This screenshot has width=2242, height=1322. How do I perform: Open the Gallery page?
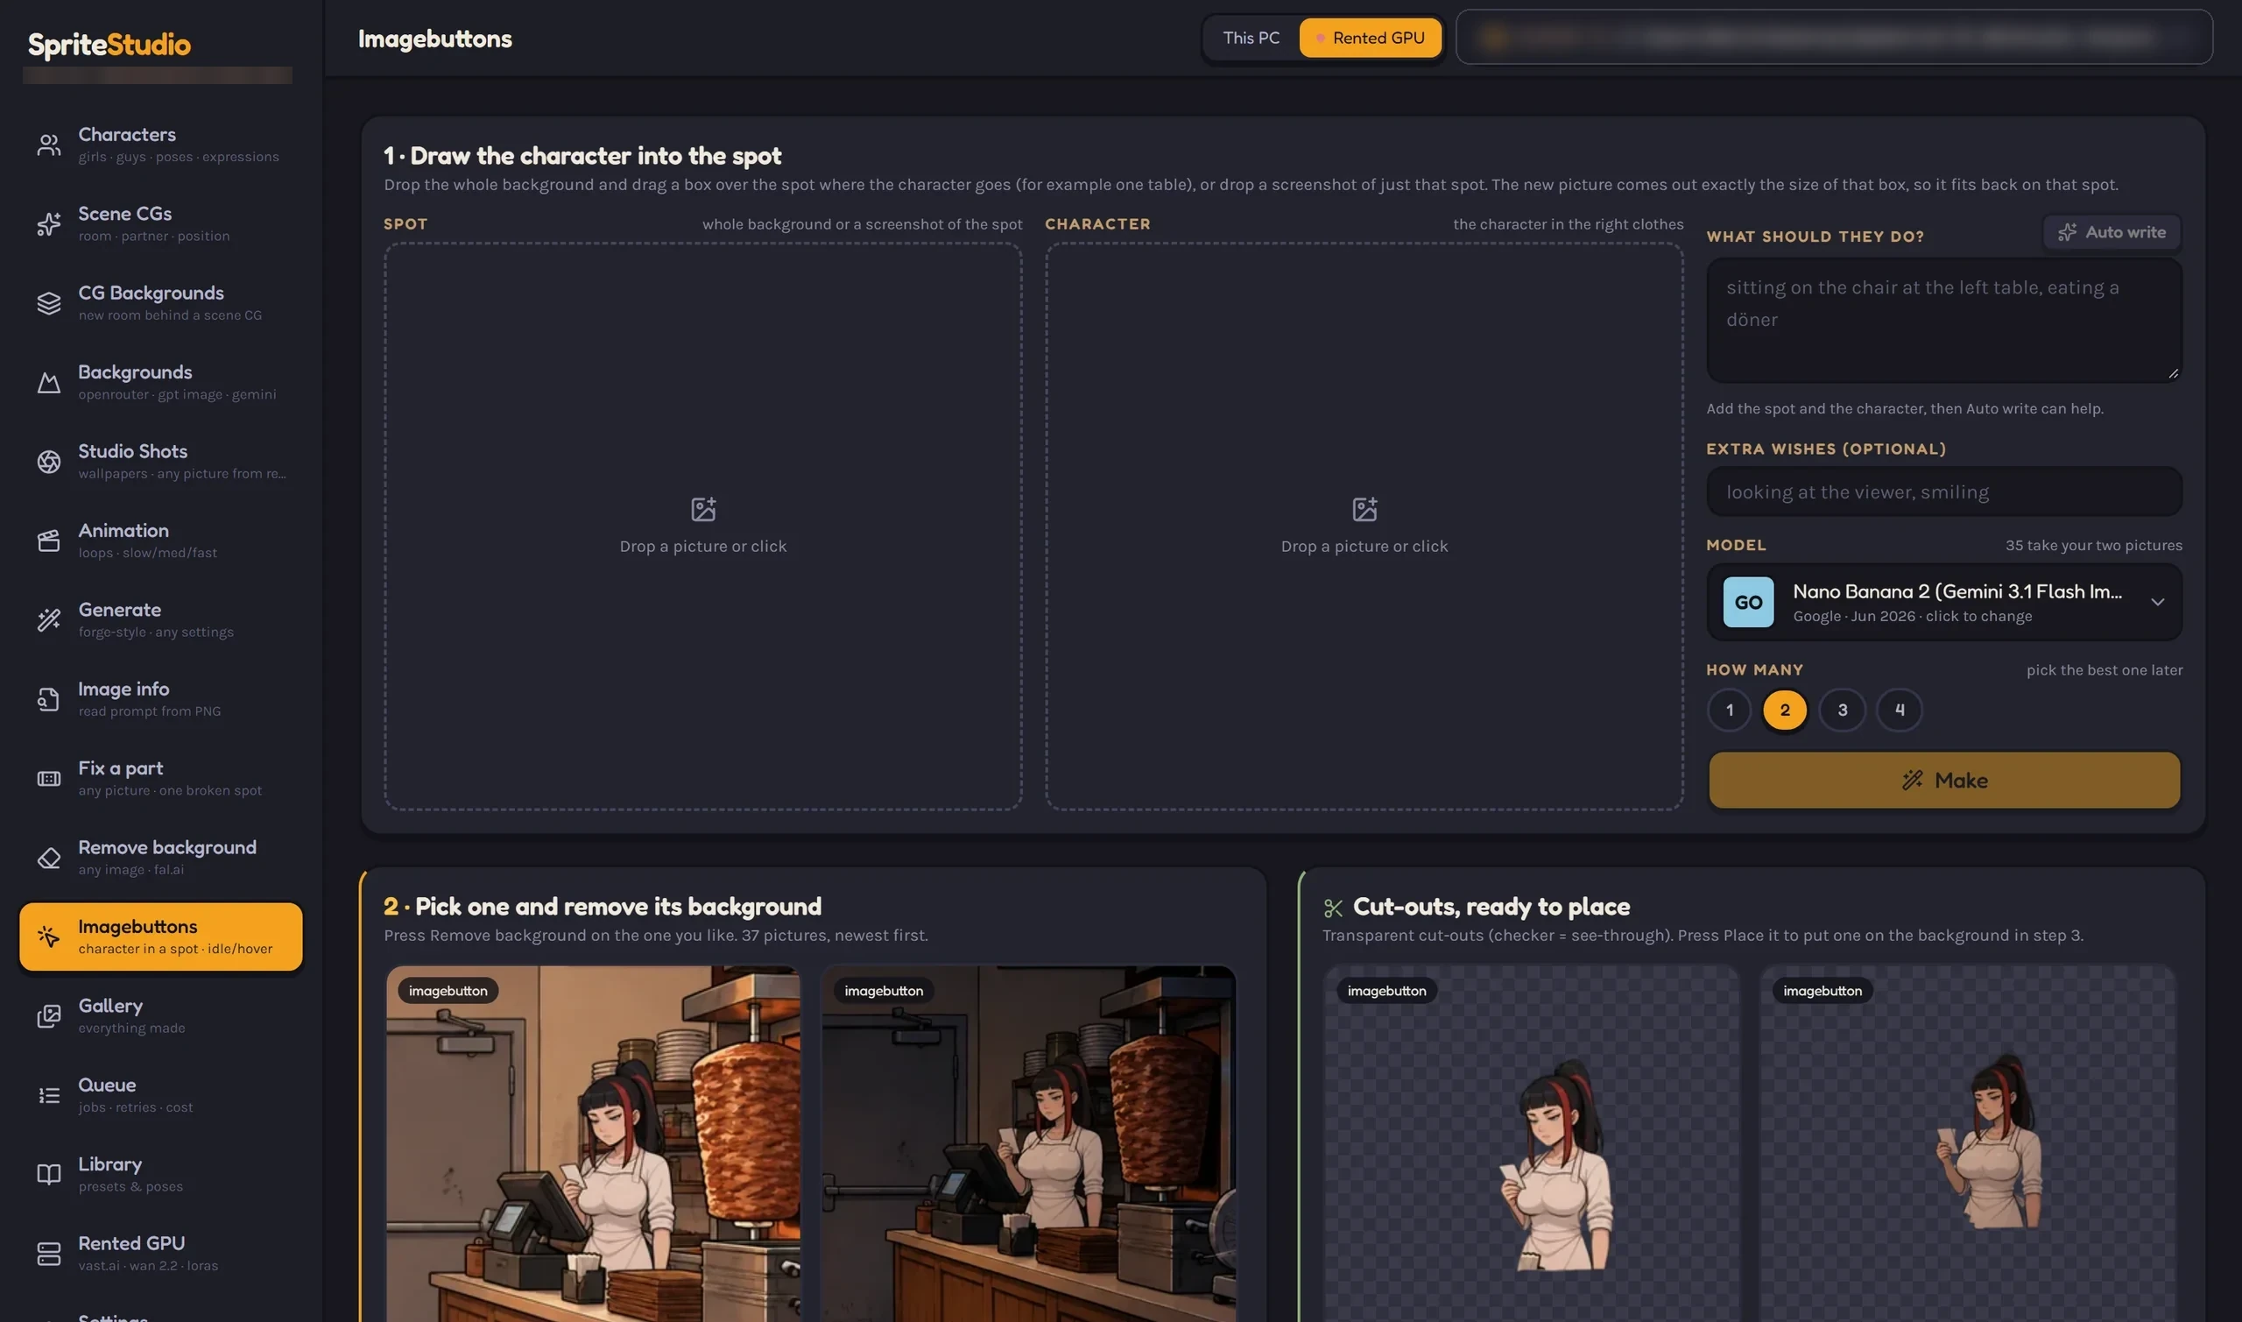point(161,1016)
